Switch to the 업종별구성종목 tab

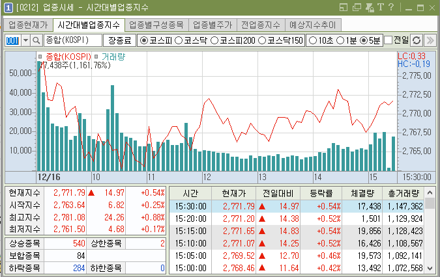pos(156,25)
